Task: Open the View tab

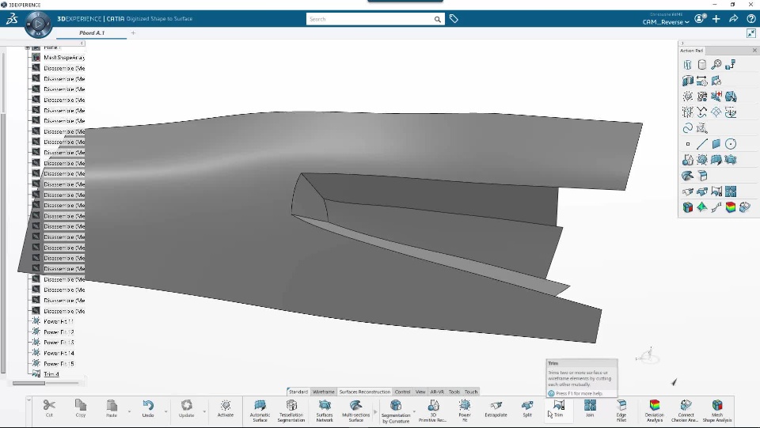Action: 420,392
